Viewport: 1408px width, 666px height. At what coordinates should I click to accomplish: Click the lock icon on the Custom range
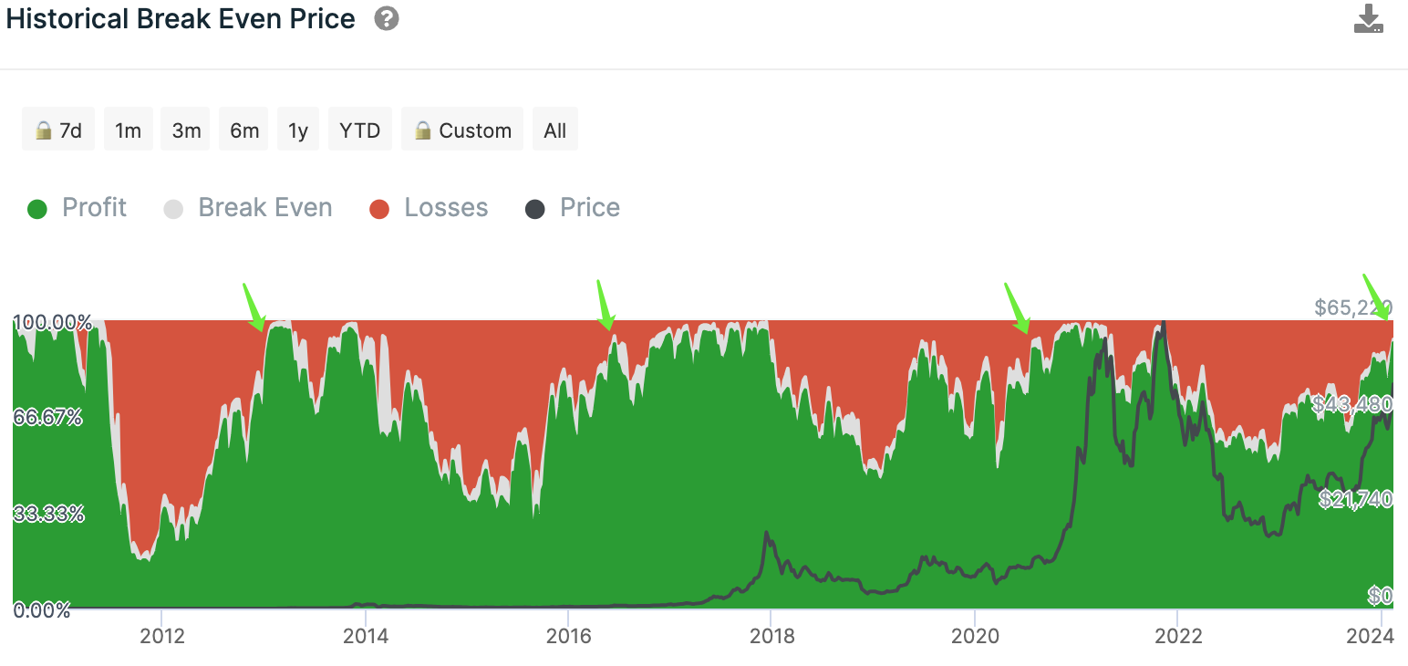tap(423, 130)
